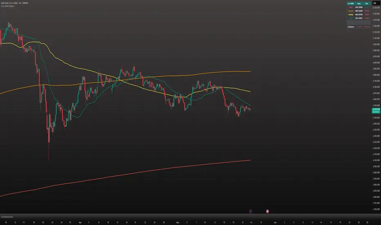Open the purple event marker on the timeline
The image size is (381, 225).
point(251,211)
